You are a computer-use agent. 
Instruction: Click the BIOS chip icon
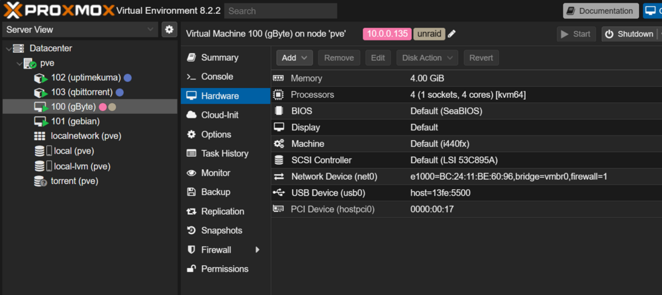[279, 111]
